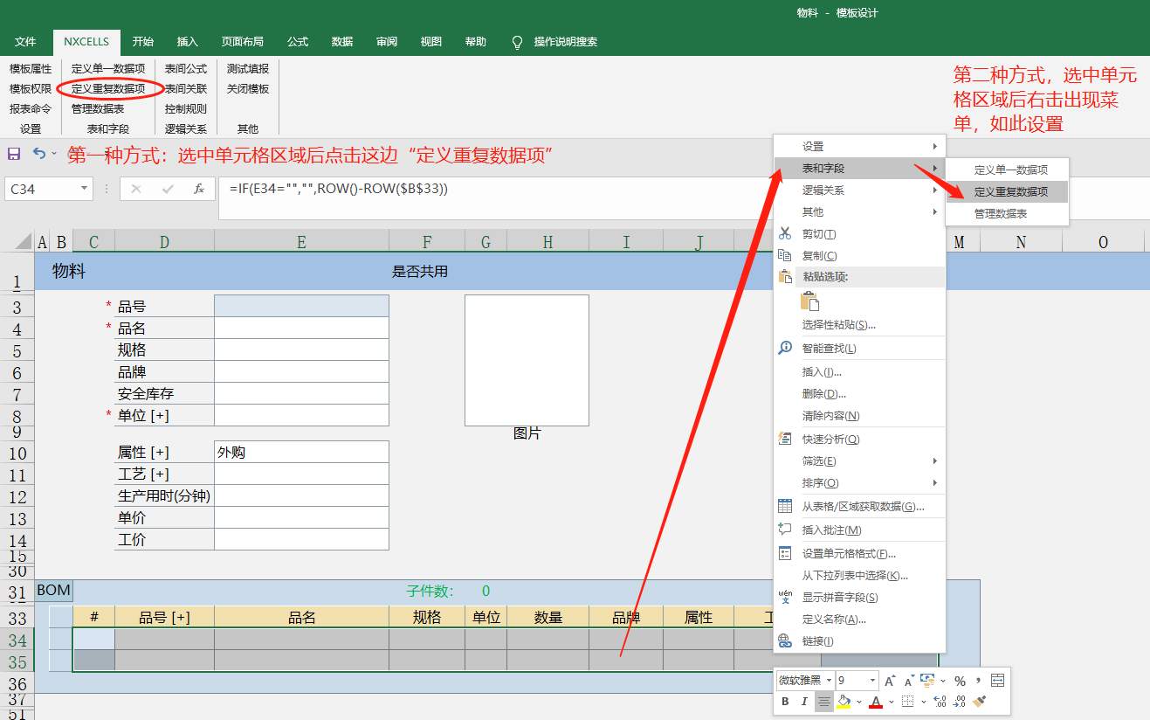Select 定义重复数据项 in the context submenu
1150x720 pixels.
(x=1010, y=191)
